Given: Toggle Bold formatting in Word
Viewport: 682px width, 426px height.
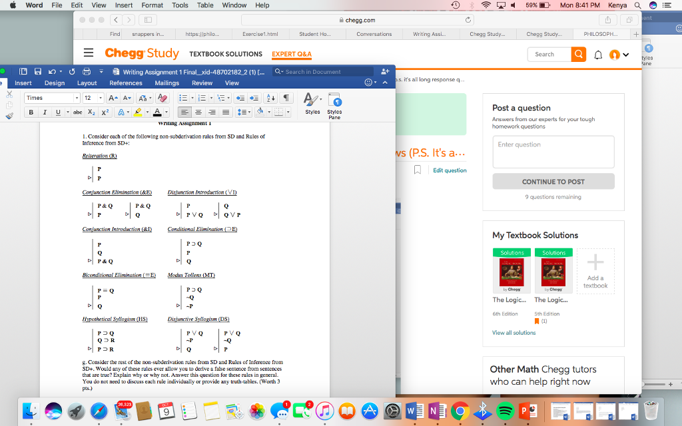Looking at the screenshot, I should [31, 112].
